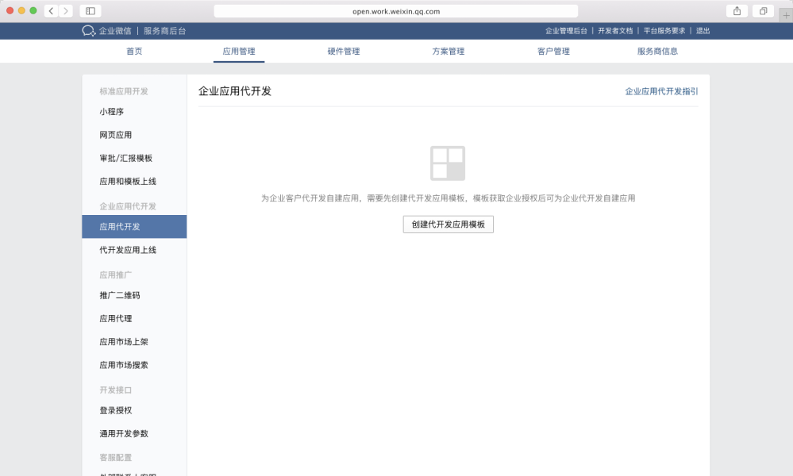Switch to the 首页 tab

tap(134, 52)
